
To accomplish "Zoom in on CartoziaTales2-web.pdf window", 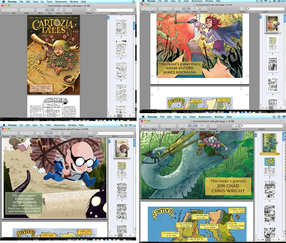I will (169, 9).
